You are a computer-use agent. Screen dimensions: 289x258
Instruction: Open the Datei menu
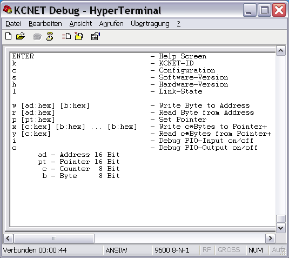tap(14, 24)
